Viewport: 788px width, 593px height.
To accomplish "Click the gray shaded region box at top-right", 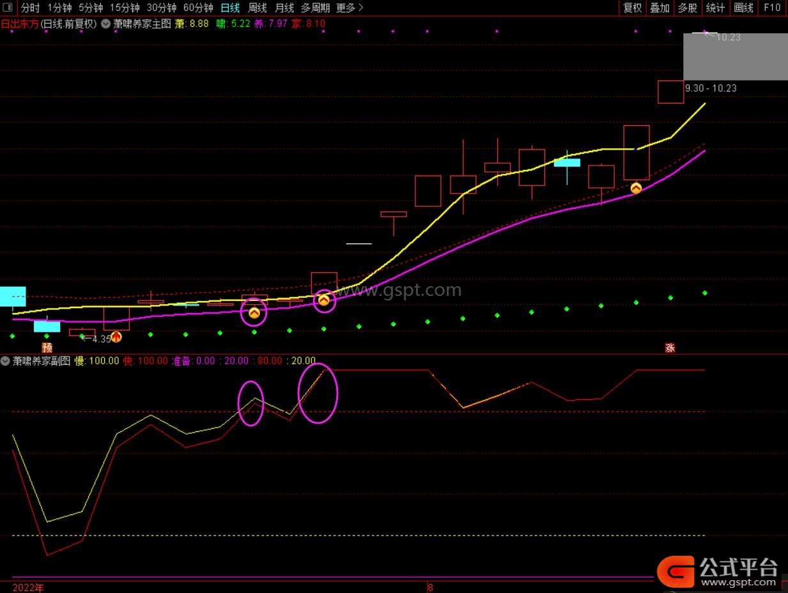I will coord(736,56).
